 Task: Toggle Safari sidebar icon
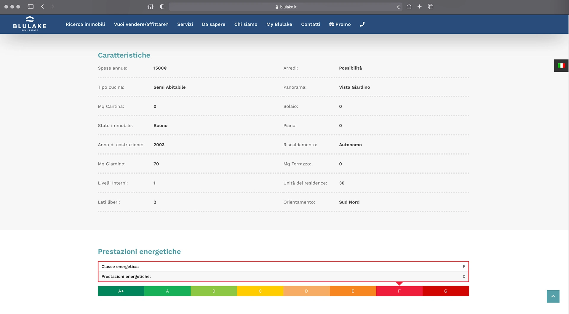pos(31,7)
